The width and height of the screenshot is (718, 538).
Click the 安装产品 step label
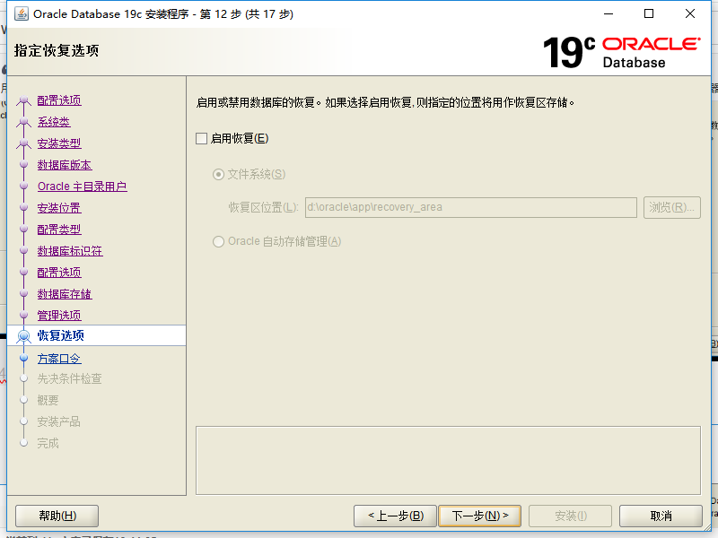[58, 421]
